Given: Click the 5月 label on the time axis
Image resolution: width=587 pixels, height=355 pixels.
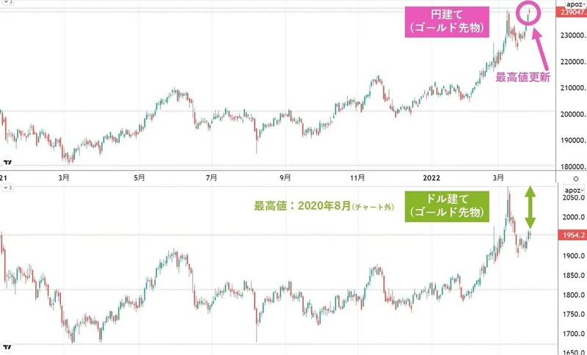Looking at the screenshot, I should pos(139,177).
